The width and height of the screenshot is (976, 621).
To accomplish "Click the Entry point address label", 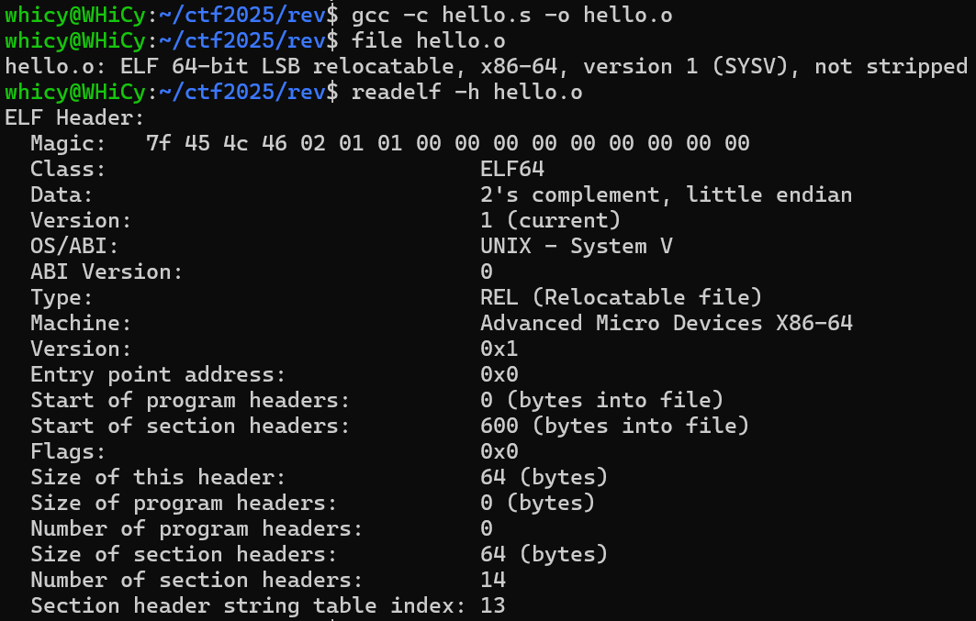I will [158, 375].
